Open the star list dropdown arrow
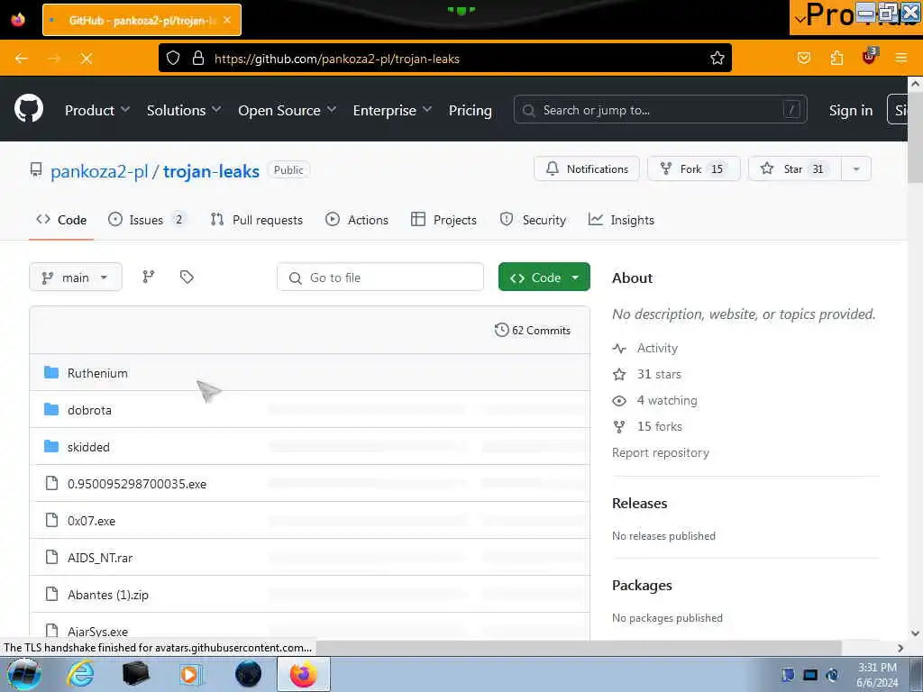Screen dimensions: 923x692 [856, 168]
